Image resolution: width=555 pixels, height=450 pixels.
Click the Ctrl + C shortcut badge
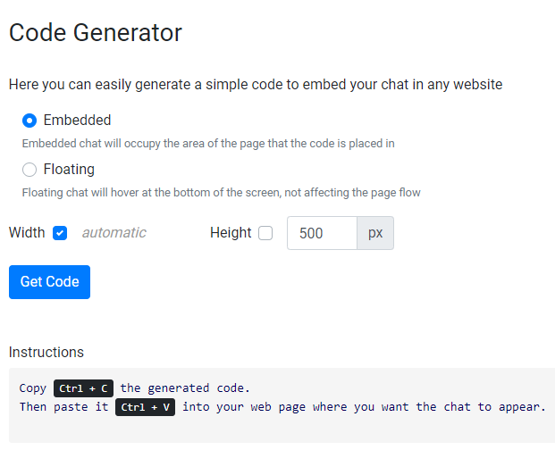[x=83, y=388]
